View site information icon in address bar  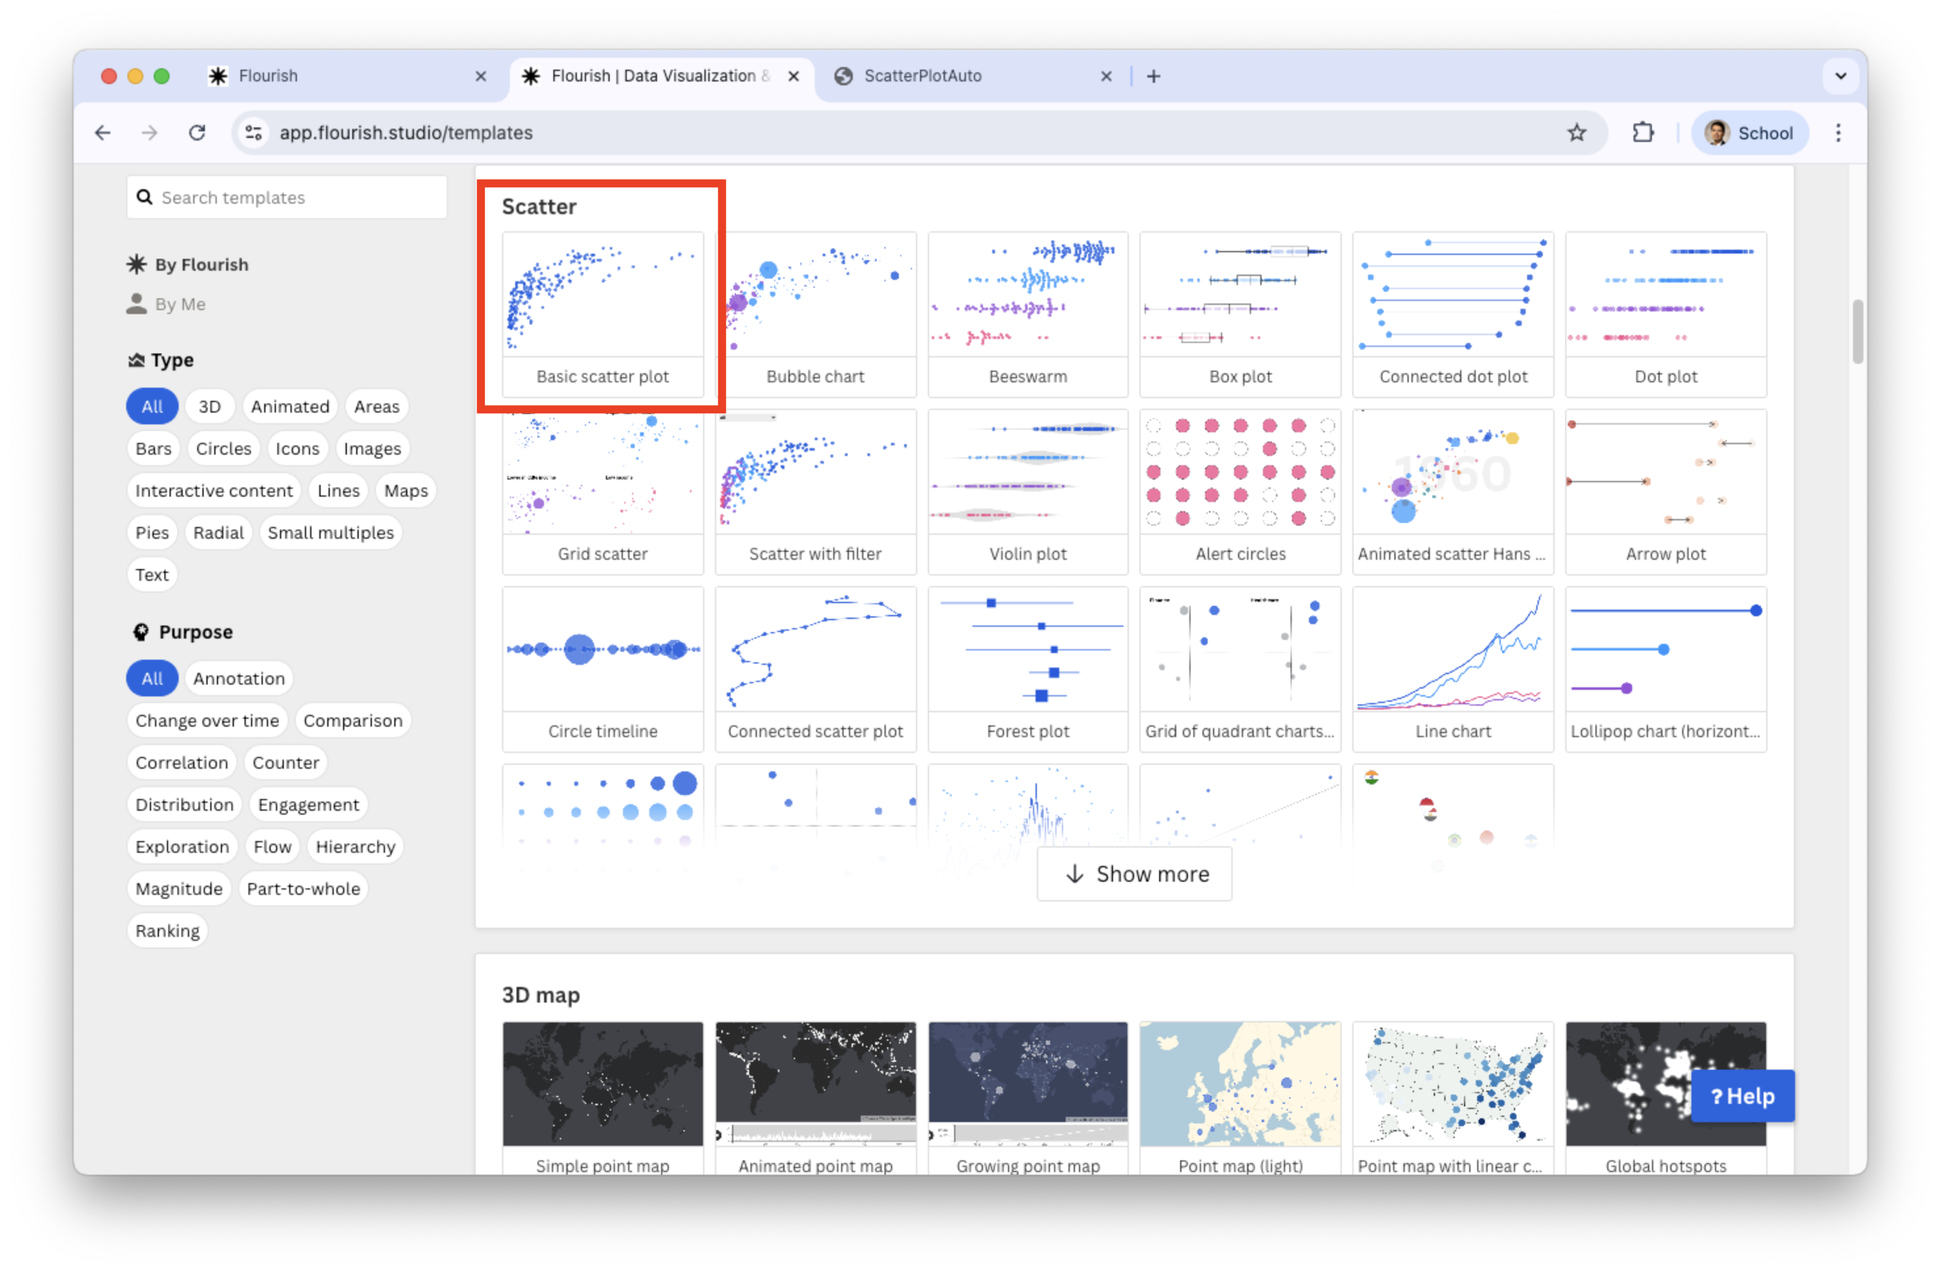click(x=254, y=133)
